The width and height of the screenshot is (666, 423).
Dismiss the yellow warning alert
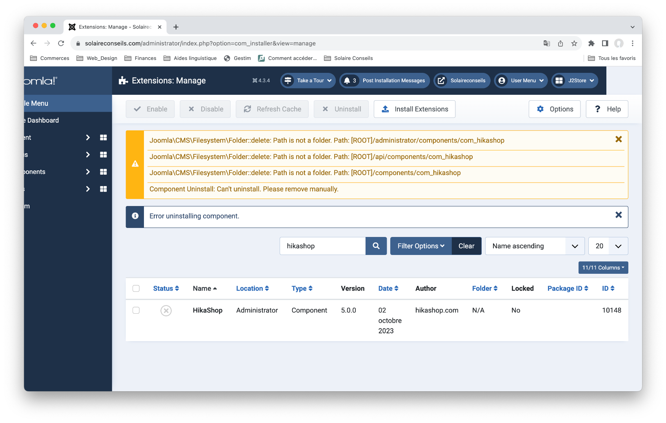click(x=619, y=139)
